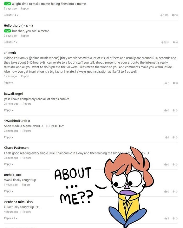This screenshot has height=228, width=183.
Task: Report animerk's comment
Action: click(x=25, y=76)
